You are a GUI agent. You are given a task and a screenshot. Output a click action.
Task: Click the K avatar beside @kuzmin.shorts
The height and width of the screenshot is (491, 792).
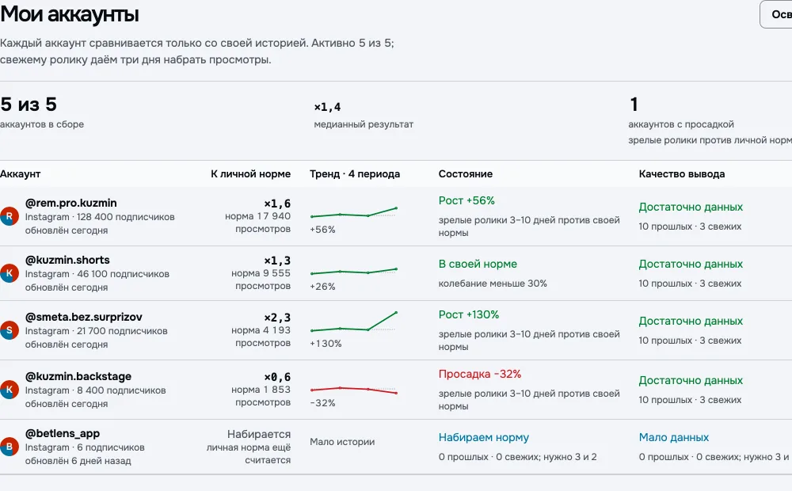tap(9, 273)
